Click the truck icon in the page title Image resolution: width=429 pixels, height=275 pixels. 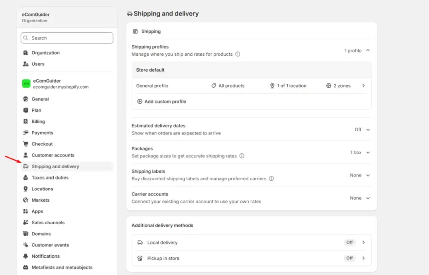pos(129,14)
